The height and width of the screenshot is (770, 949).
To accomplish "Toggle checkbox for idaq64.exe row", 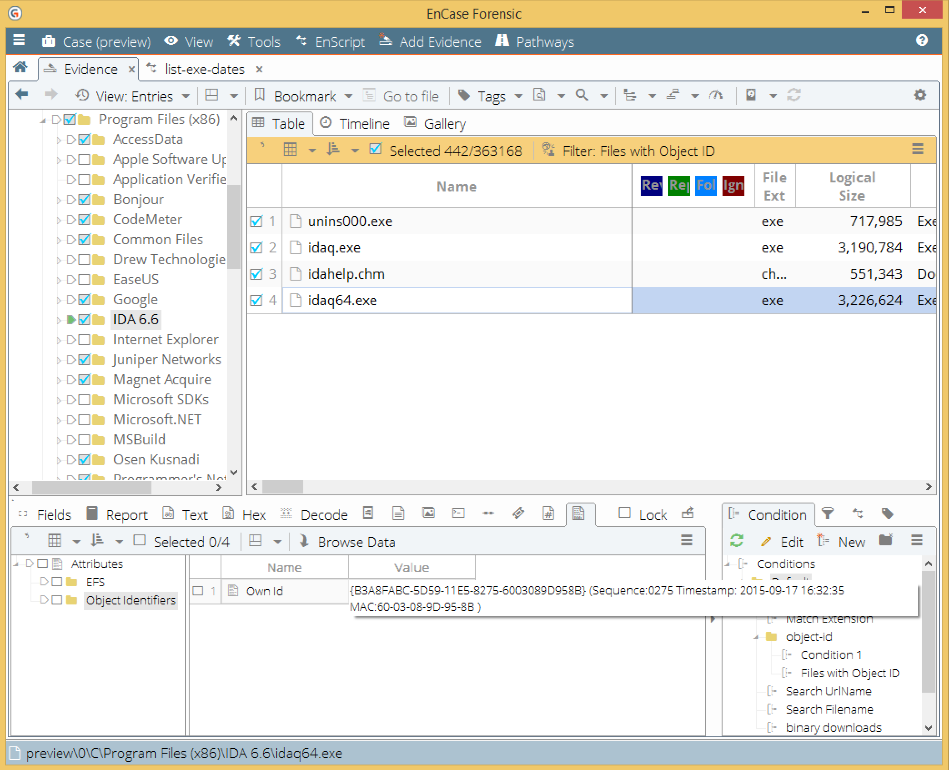I will point(256,300).
